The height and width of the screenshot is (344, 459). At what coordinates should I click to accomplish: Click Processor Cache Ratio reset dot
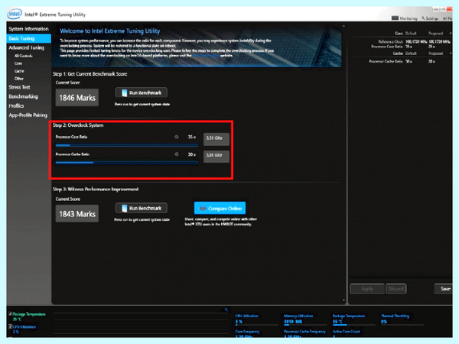click(x=177, y=154)
